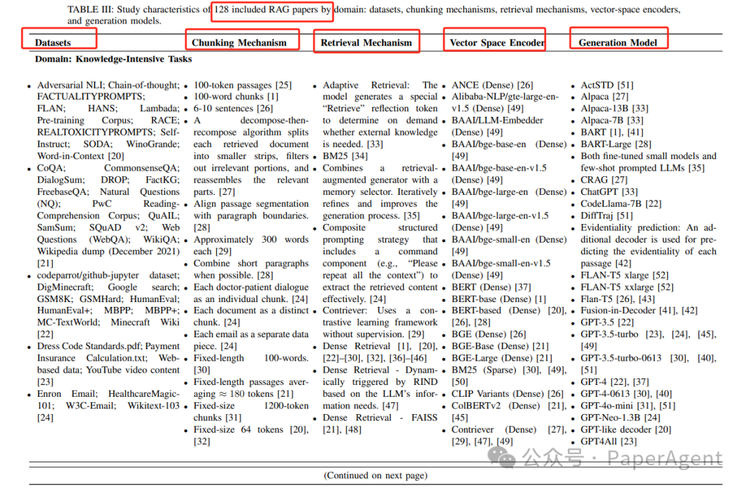Viewport: 746px width, 488px height.
Task: Select the "CRAG [27]" entry
Action: click(604, 180)
